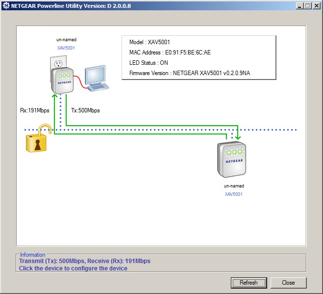Click the Close button at bottom right
Screen dimensions: 323x294
click(288, 283)
